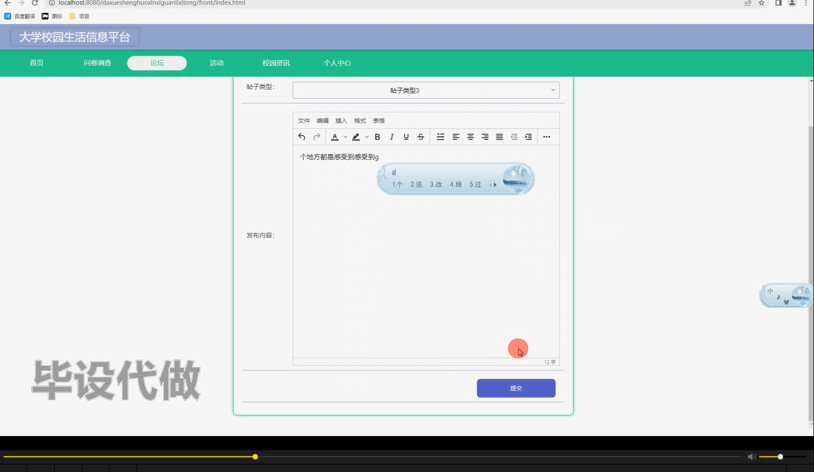Select the text color icon
The image size is (814, 472).
(x=336, y=137)
